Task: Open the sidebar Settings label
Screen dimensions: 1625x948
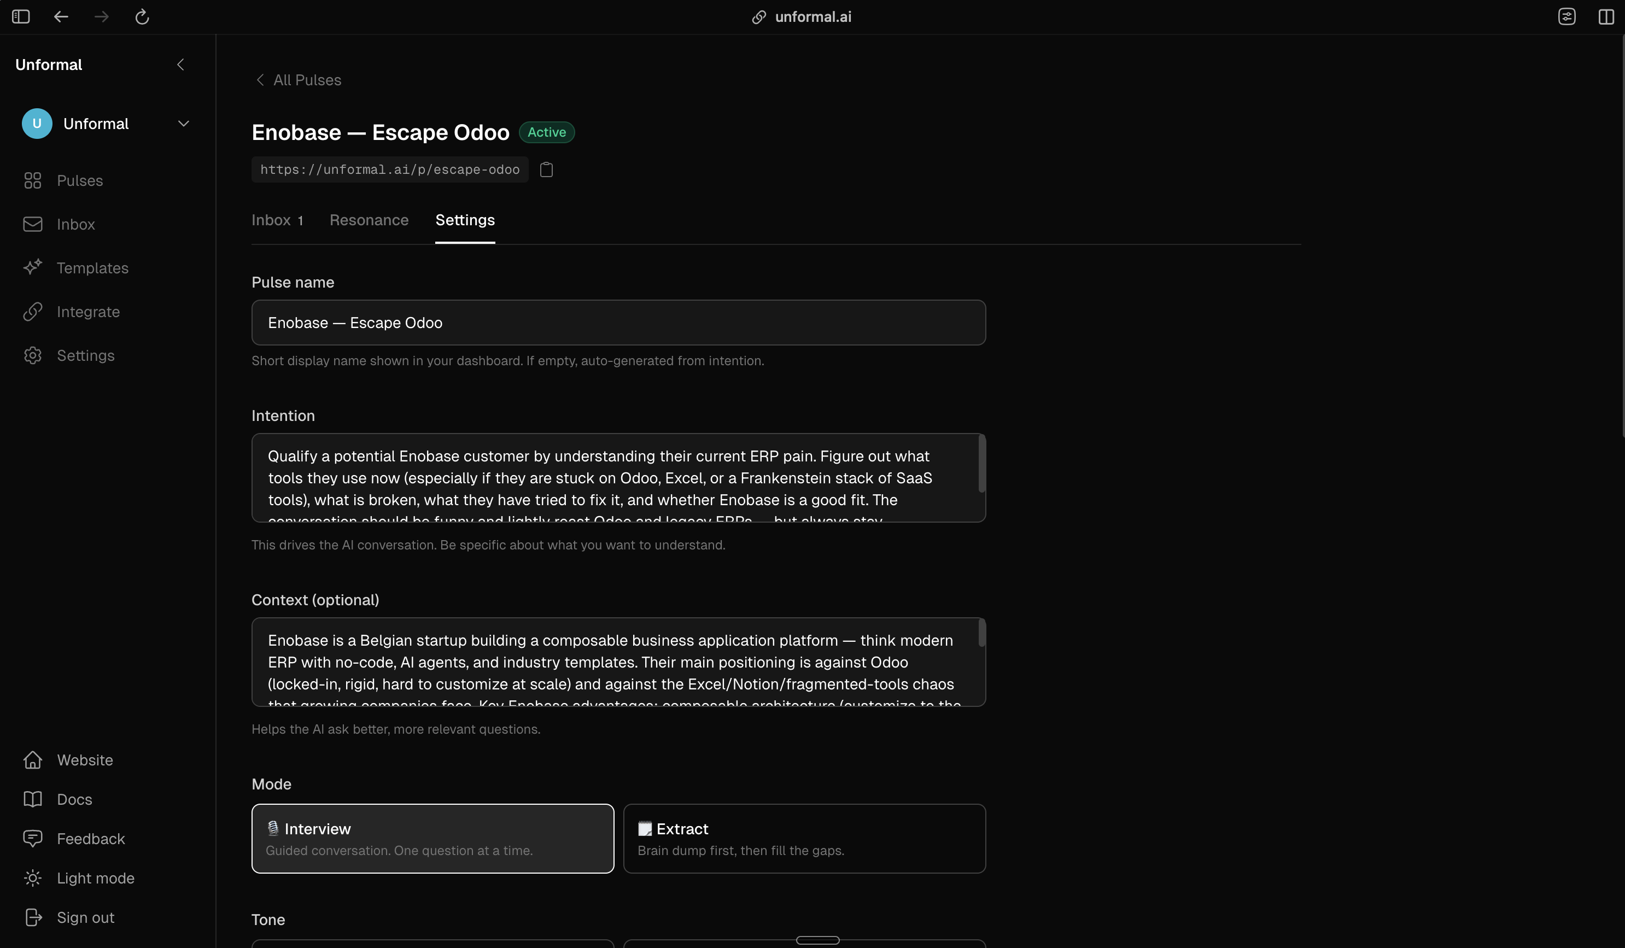Action: tap(86, 356)
